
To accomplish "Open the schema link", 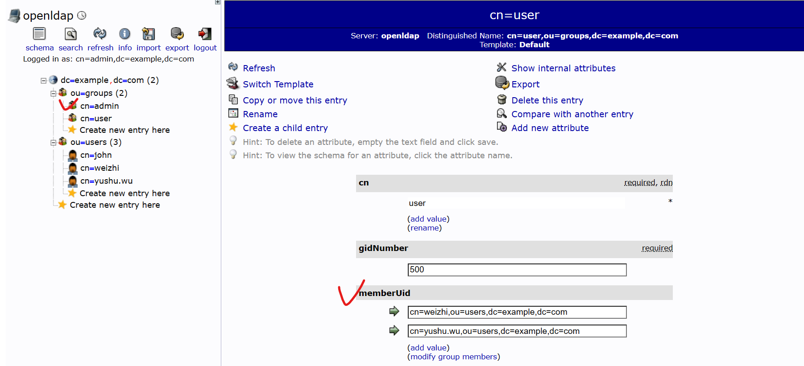I will [40, 48].
